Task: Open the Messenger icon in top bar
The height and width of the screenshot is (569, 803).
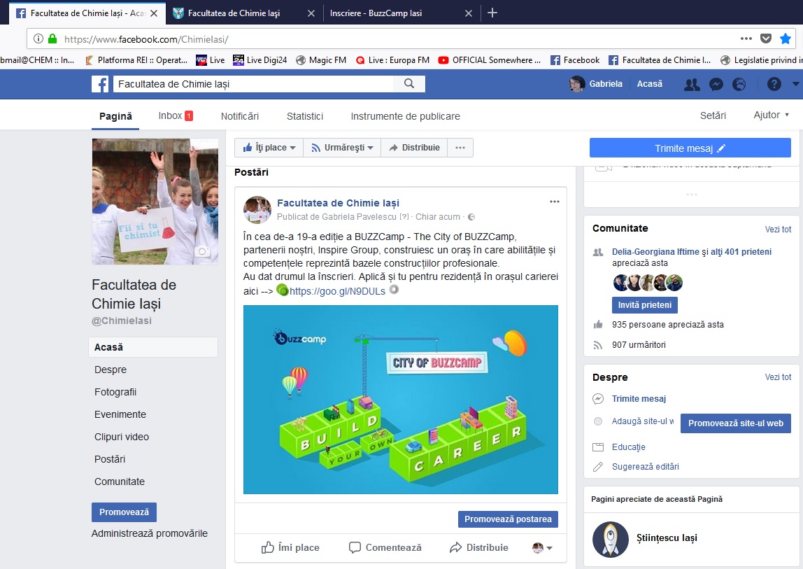Action: pyautogui.click(x=716, y=84)
